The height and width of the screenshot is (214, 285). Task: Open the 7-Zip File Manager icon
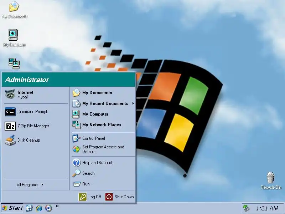click(10, 126)
